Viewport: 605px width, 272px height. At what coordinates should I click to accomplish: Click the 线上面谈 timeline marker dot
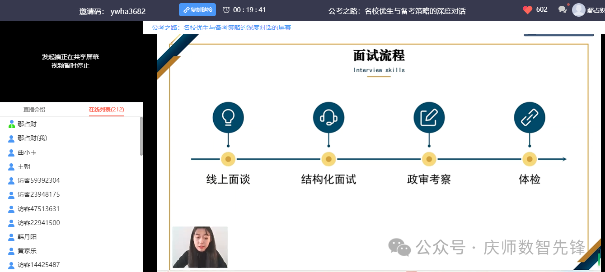[x=228, y=159]
